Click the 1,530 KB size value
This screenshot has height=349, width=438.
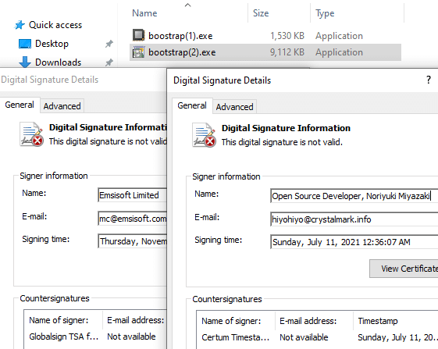click(x=287, y=36)
